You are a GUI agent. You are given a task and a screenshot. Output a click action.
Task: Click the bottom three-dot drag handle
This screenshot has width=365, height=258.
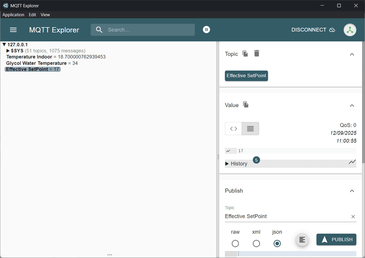110,255
